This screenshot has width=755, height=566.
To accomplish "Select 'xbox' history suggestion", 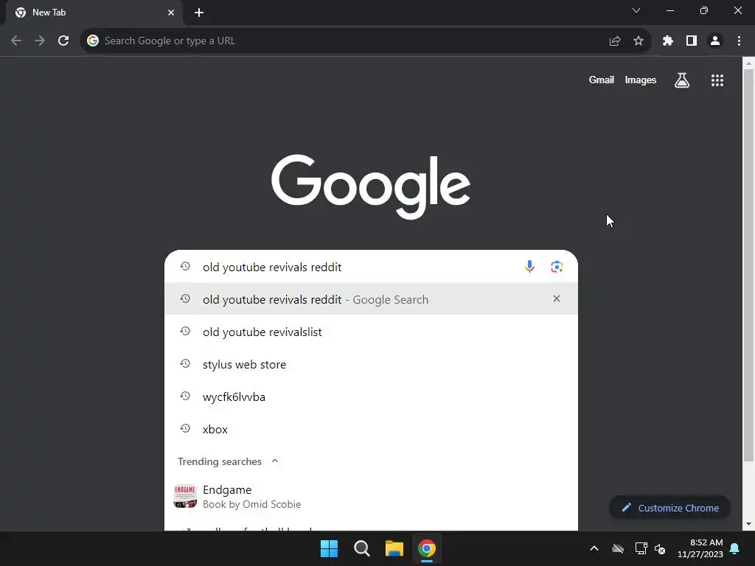I will [371, 430].
